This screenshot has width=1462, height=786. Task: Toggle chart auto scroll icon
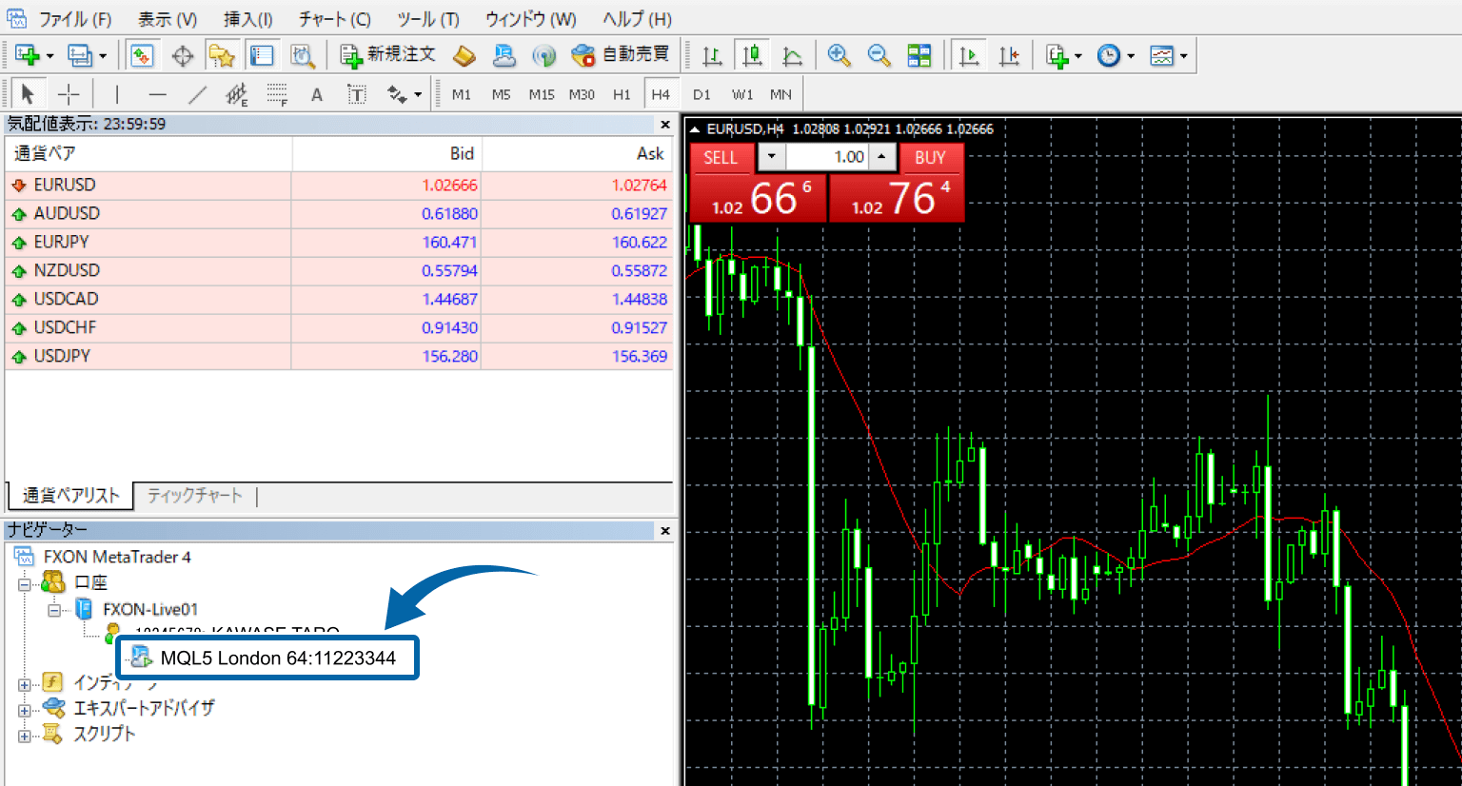[x=969, y=56]
